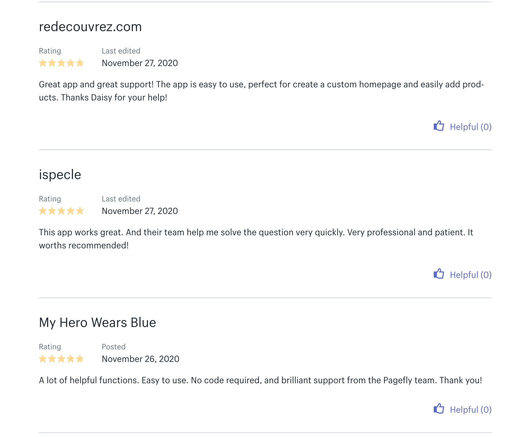Click thumbs-up icon on ispecle review

(439, 274)
